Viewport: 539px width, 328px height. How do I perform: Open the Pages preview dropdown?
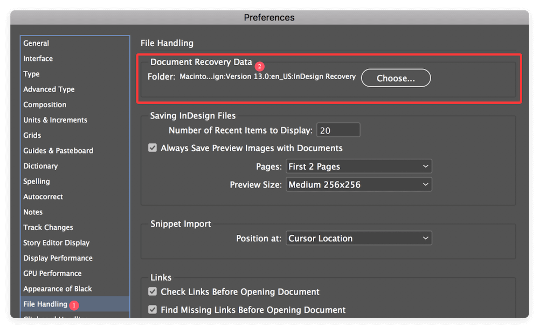(358, 166)
